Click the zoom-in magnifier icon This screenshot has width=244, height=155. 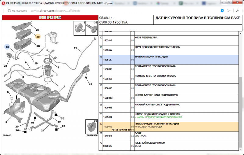pyautogui.click(x=42, y=17)
